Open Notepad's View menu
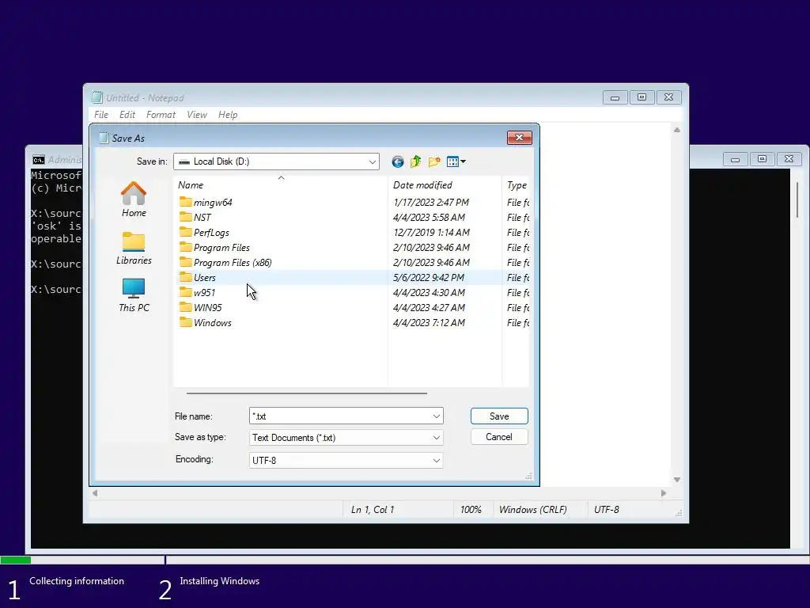 [197, 115]
